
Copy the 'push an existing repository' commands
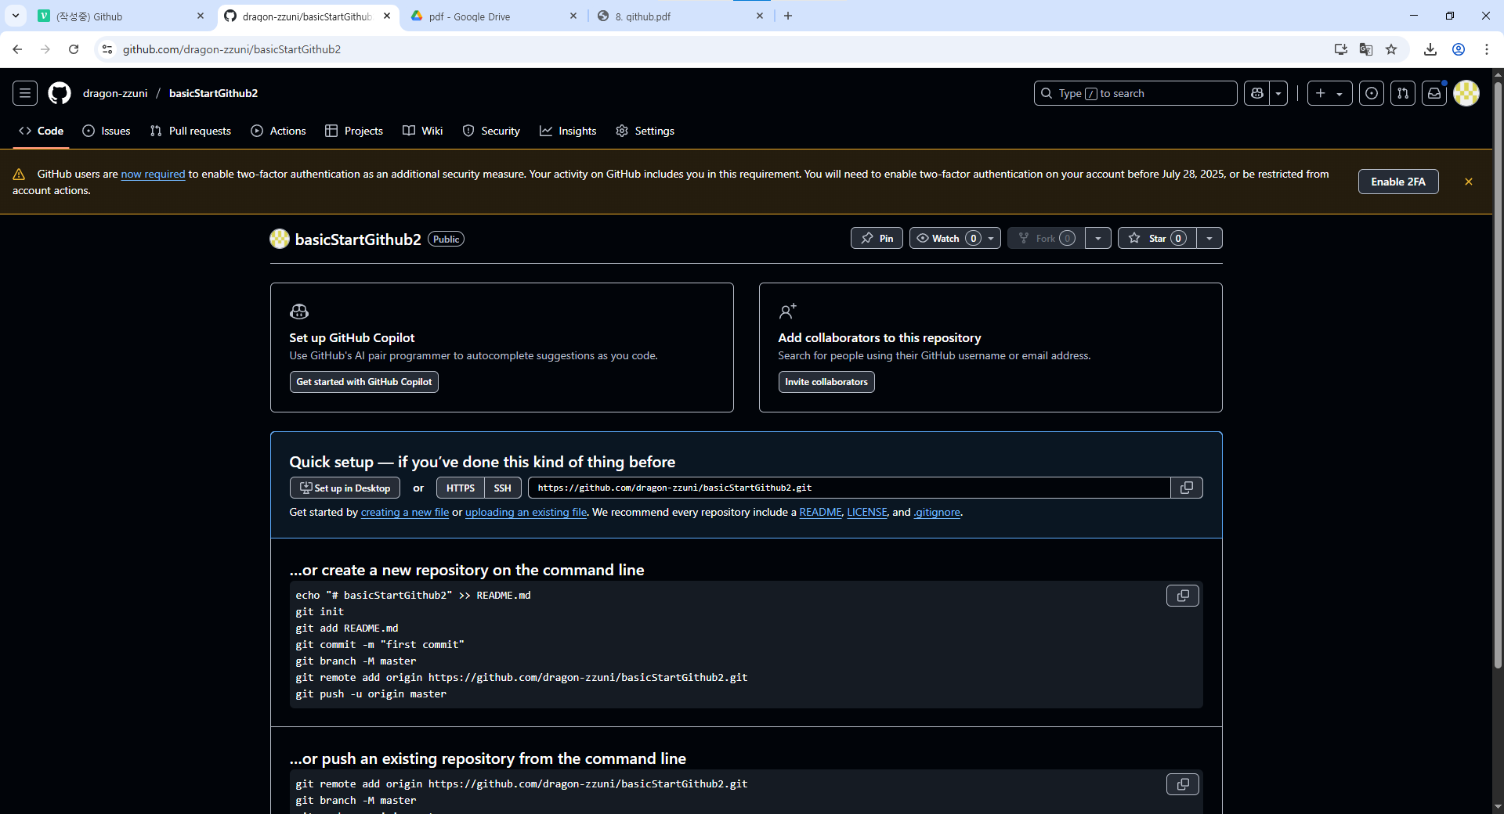[1183, 784]
